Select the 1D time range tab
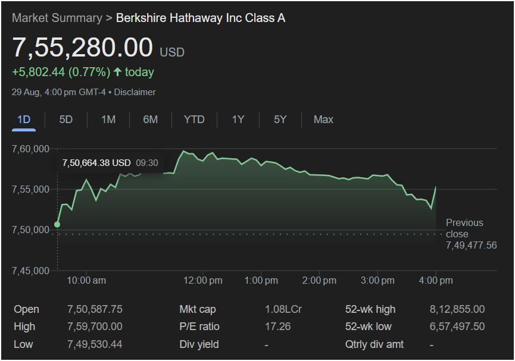 click(24, 120)
